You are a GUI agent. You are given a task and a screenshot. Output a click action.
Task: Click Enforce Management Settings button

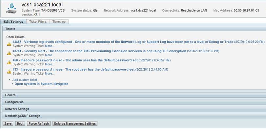coord(75,124)
